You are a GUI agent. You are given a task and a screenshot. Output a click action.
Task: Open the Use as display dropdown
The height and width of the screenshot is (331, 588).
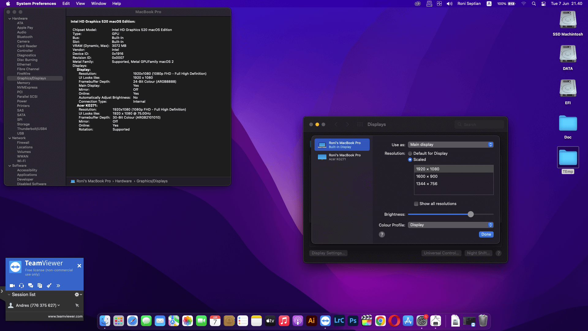(450, 144)
